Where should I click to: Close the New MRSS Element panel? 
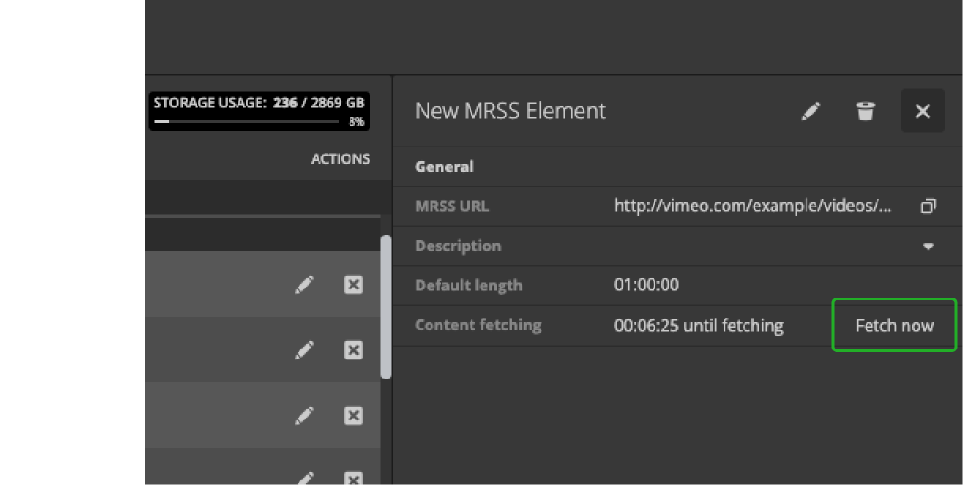coord(922,111)
